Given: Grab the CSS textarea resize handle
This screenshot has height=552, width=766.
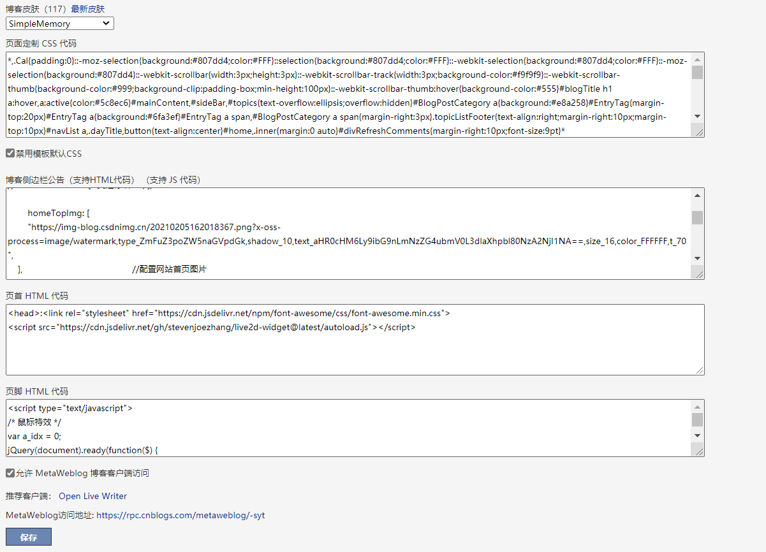Looking at the screenshot, I should (698, 131).
